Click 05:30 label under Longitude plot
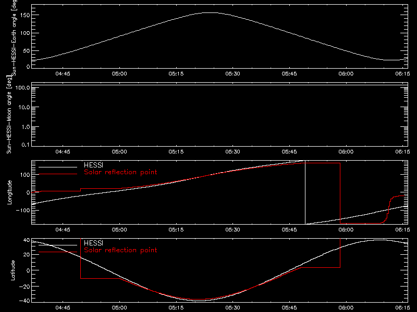This screenshot has width=417, height=312. (232, 230)
